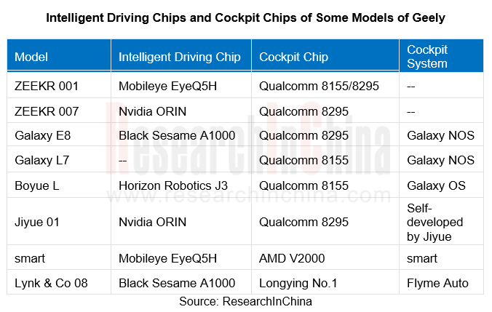Select the Intelligent Driving Chip header

[x=181, y=57]
